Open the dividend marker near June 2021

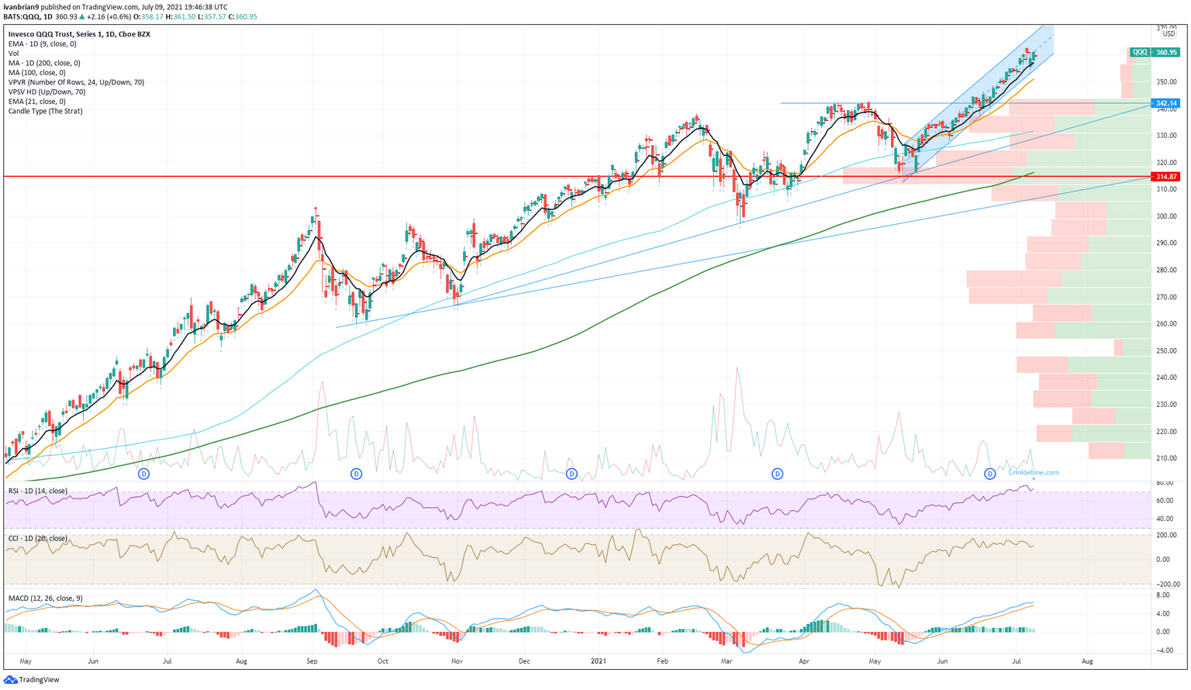click(989, 474)
